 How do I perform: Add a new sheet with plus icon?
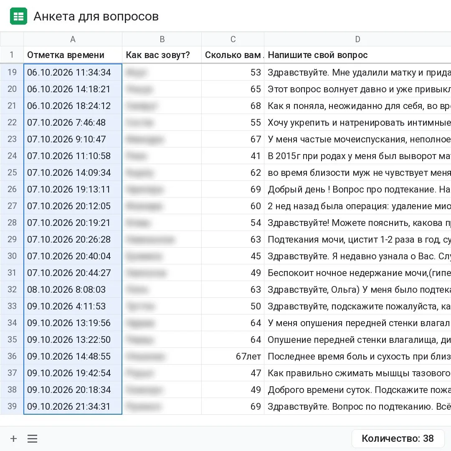(x=13, y=438)
